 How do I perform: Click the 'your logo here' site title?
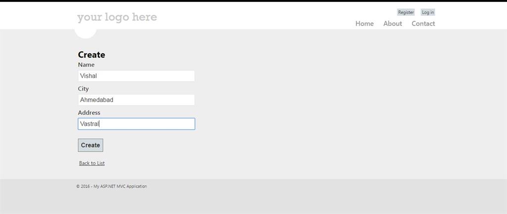click(x=117, y=17)
